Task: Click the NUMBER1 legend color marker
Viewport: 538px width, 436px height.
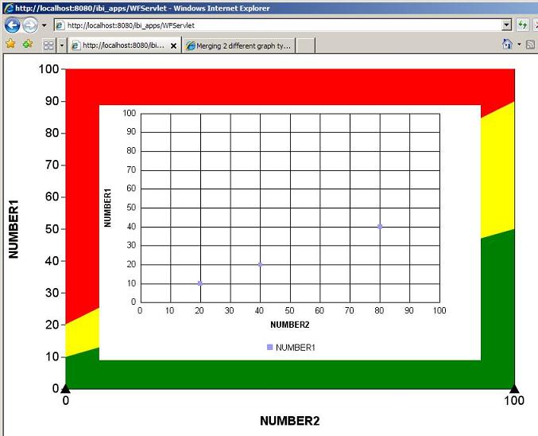Action: (270, 347)
